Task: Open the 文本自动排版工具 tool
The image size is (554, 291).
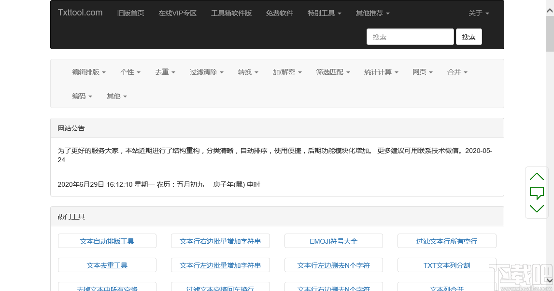Action: (x=107, y=241)
